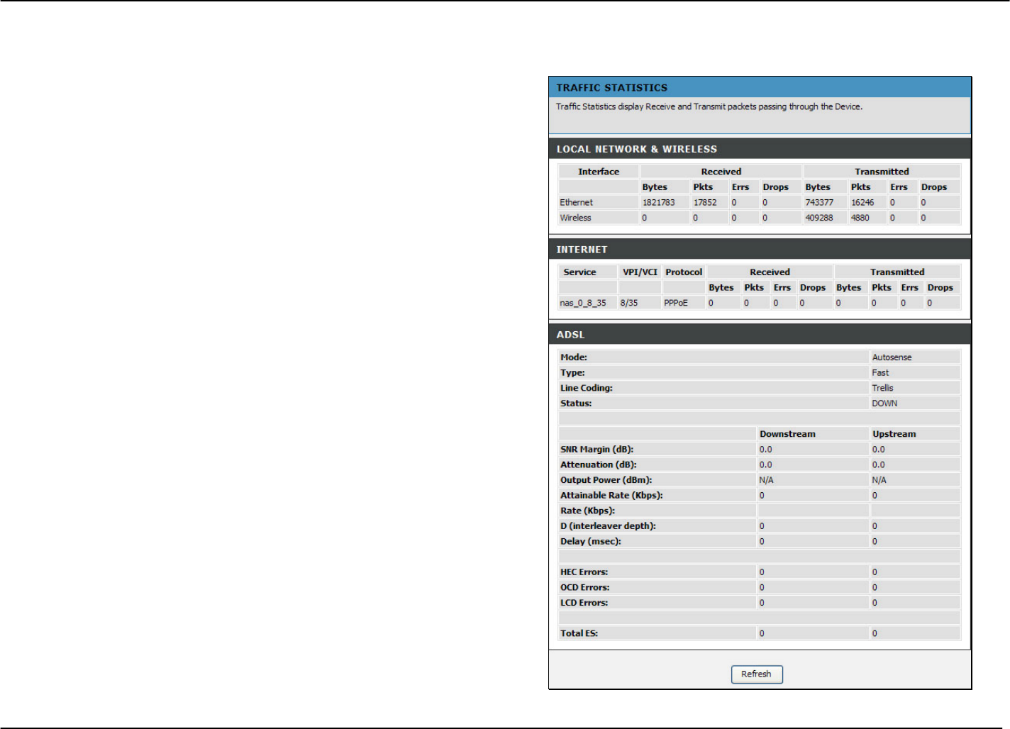This screenshot has width=1010, height=729.
Task: Click the Service column header
Action: tap(579, 273)
